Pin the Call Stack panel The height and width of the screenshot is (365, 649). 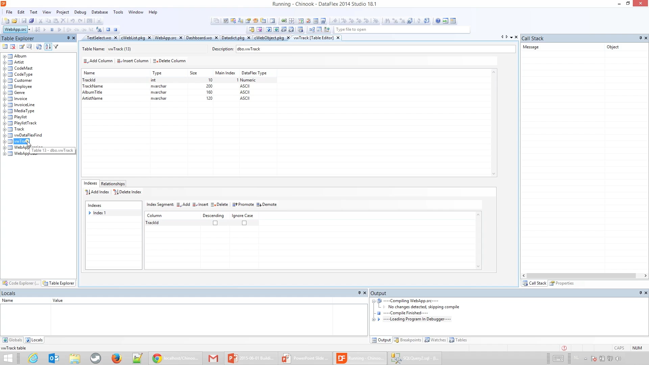click(x=640, y=38)
